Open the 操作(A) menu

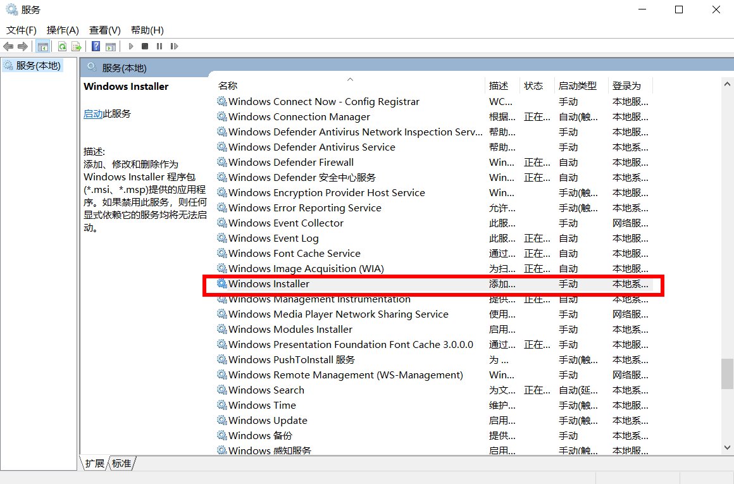(x=63, y=30)
